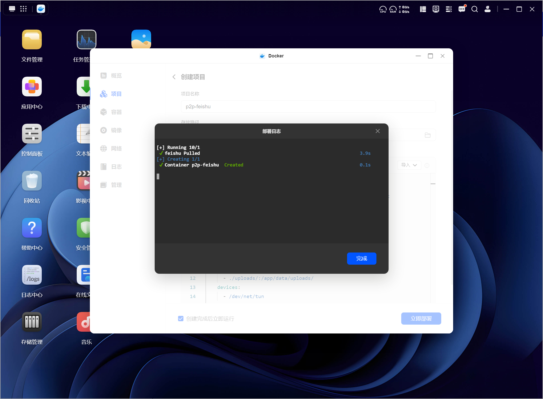The image size is (543, 399).
Task: Open the user account icon
Action: point(488,9)
